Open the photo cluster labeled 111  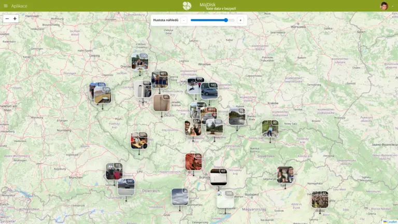(x=114, y=172)
